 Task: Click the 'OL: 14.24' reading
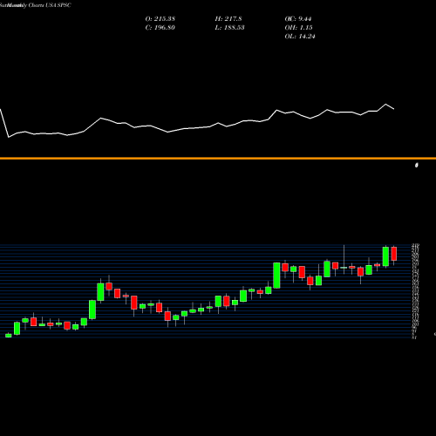pos(300,37)
